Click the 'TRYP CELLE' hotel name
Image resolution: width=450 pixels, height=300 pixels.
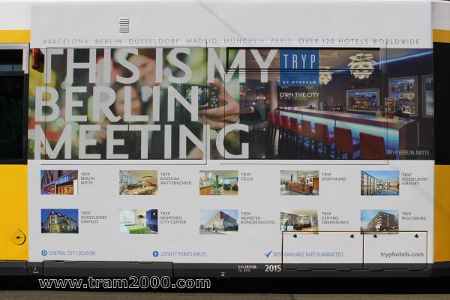point(247,176)
